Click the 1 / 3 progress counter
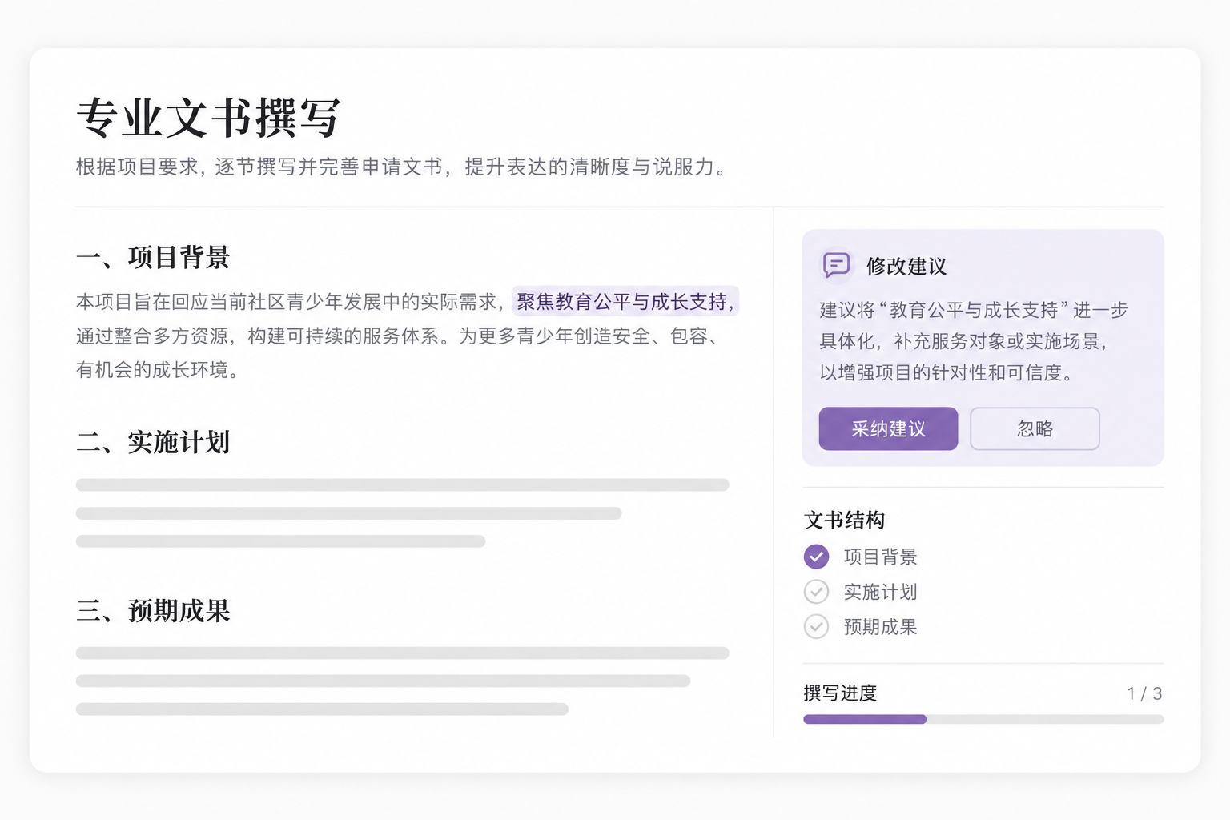The width and height of the screenshot is (1230, 820). (x=1144, y=693)
